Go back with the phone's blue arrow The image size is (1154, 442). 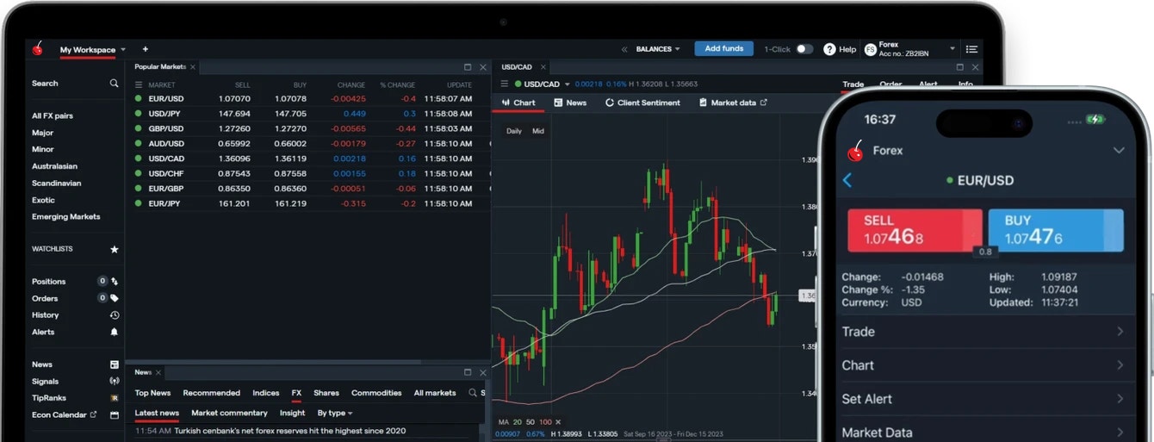point(847,180)
